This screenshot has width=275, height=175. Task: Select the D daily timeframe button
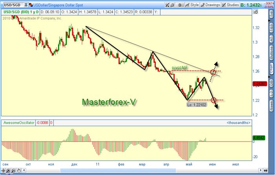coord(180,5)
